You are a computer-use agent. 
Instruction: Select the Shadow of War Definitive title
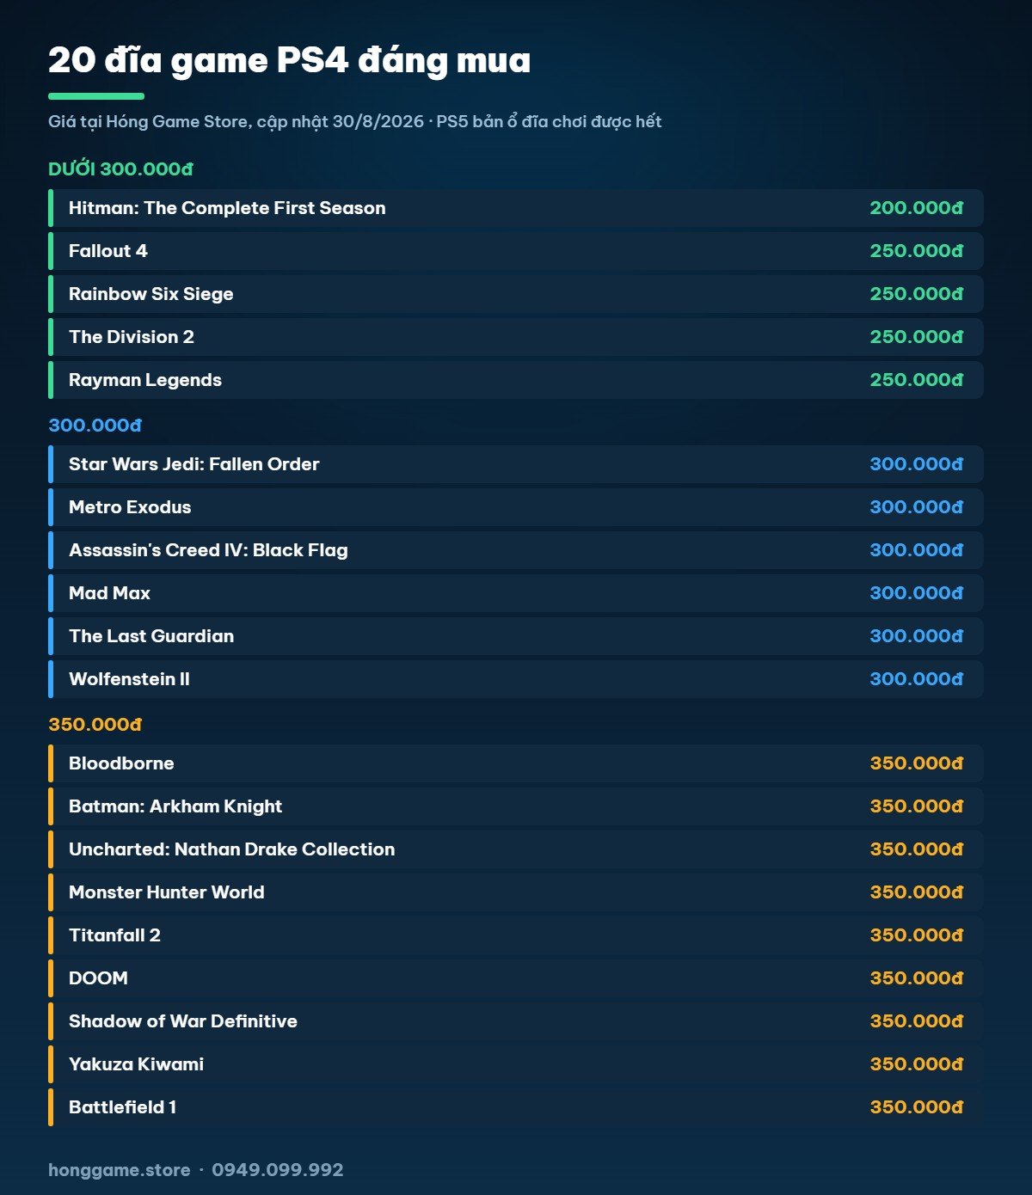(183, 1021)
